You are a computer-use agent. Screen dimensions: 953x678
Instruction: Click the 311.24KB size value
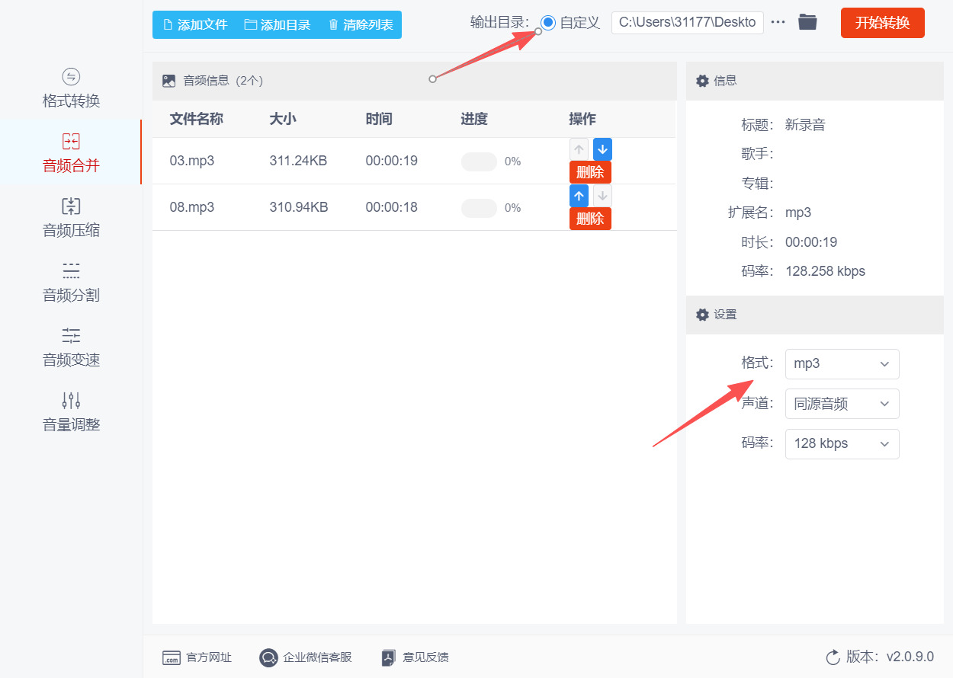(298, 161)
